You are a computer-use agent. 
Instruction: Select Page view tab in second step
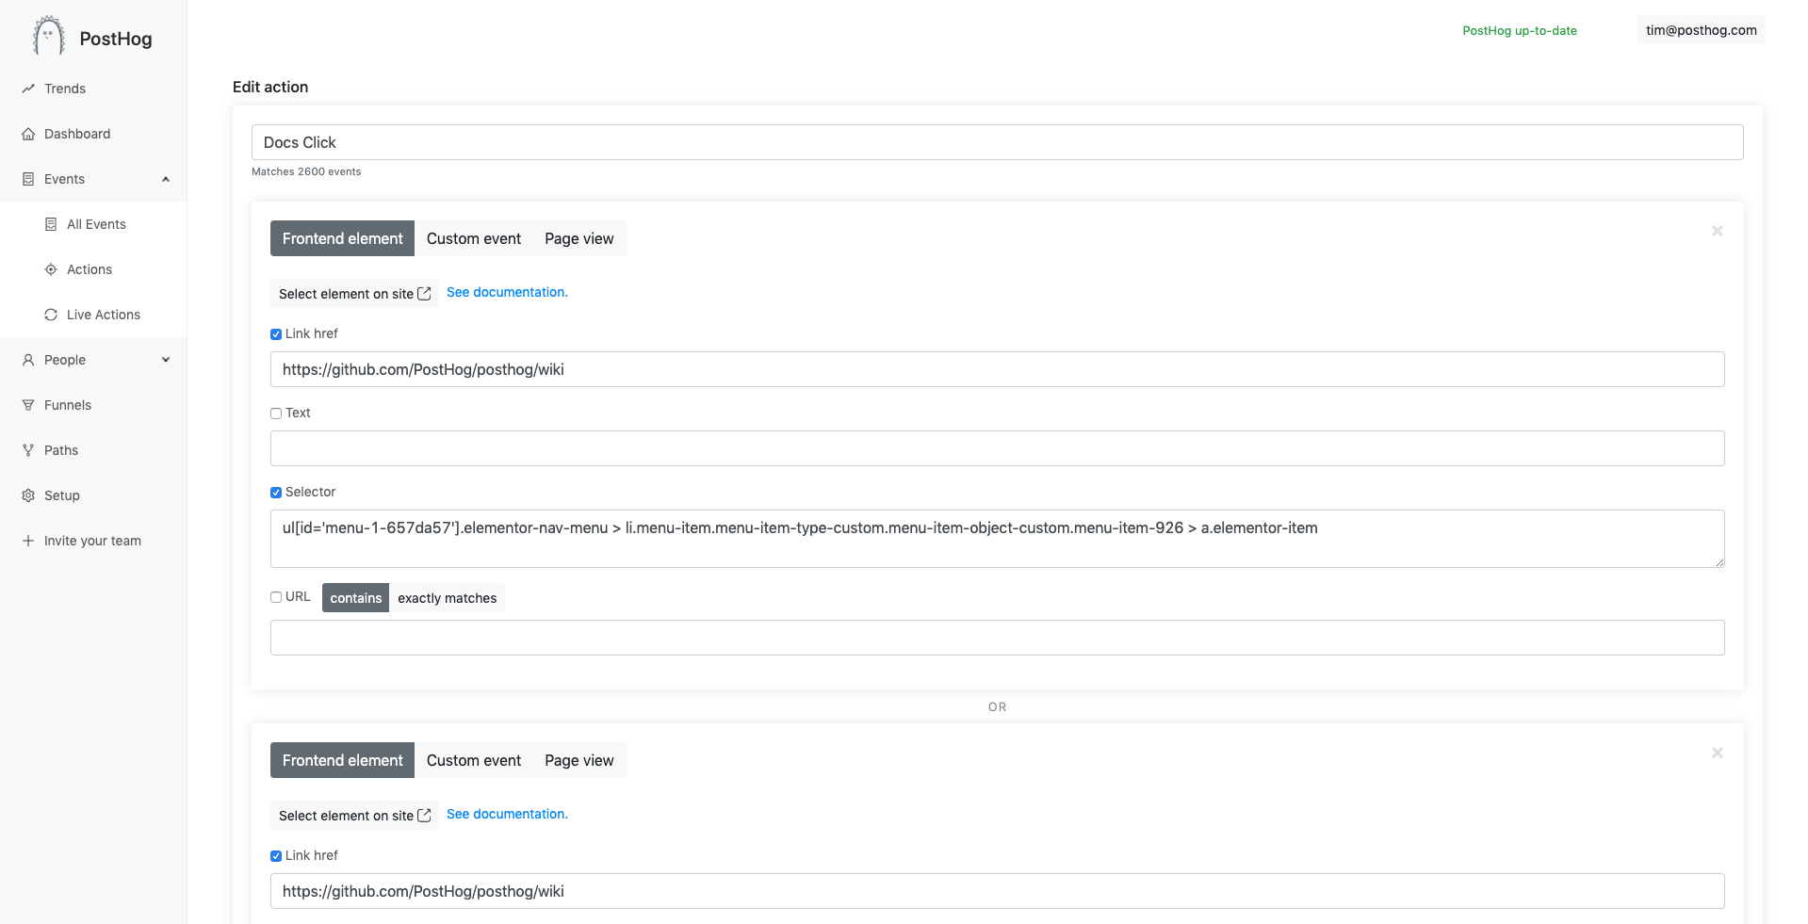pyautogui.click(x=578, y=760)
